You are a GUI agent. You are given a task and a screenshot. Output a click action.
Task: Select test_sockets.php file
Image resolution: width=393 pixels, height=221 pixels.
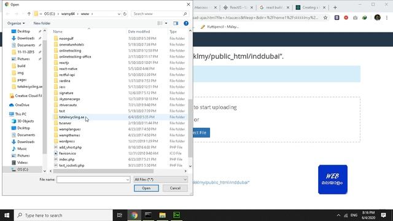click(x=71, y=165)
